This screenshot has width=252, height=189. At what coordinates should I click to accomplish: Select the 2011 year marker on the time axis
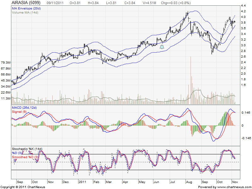[x=82, y=182]
